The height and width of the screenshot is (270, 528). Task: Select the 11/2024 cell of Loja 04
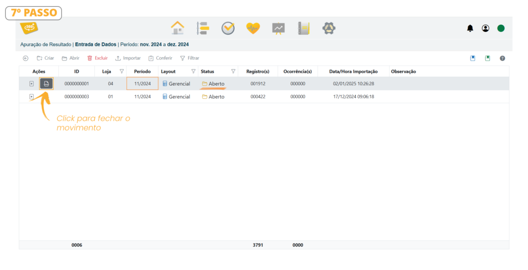142,84
